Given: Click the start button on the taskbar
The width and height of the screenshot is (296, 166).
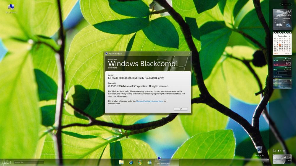Looking at the screenshot, I should click(6, 162).
